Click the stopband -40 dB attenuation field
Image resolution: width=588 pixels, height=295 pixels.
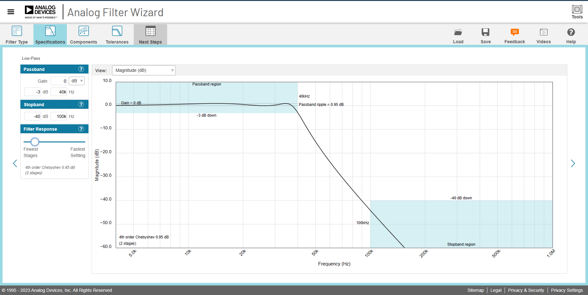pos(33,116)
